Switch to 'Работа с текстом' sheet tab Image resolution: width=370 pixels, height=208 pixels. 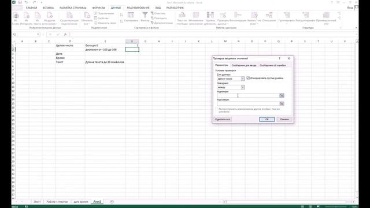(x=57, y=202)
